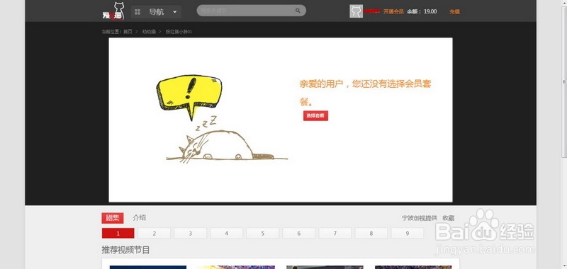Go to 首页 in breadcrumb
Screen dimensions: 567x269
click(x=128, y=32)
